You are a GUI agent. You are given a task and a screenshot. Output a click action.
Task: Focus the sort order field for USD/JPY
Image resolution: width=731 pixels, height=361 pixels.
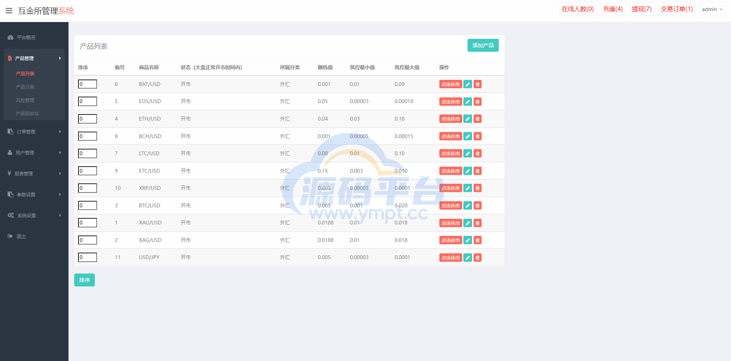[88, 257]
